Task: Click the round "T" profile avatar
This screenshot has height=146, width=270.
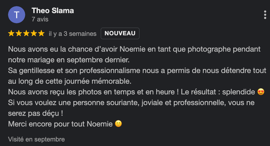Action: click(x=17, y=15)
